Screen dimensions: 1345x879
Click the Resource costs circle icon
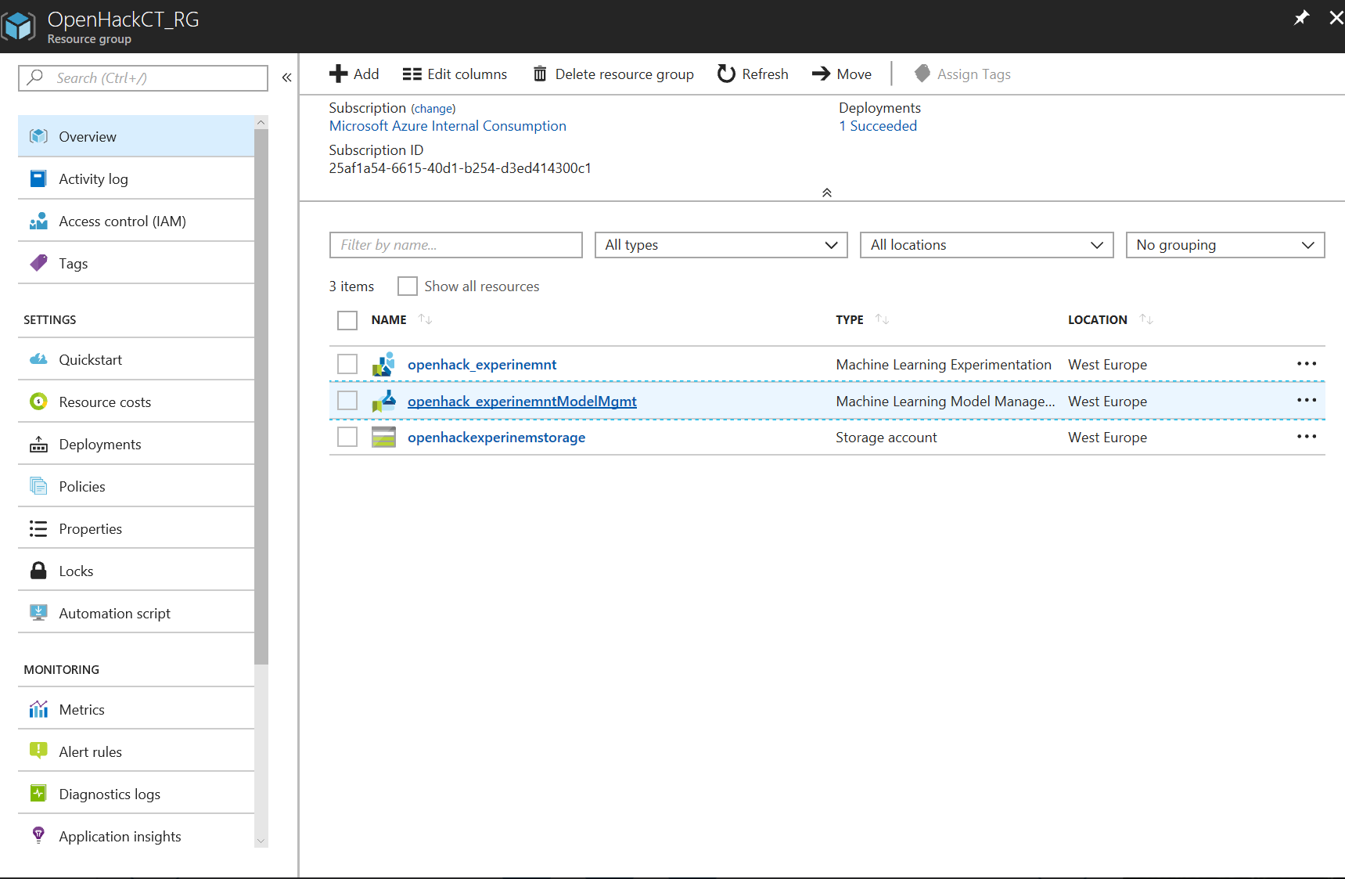point(38,402)
